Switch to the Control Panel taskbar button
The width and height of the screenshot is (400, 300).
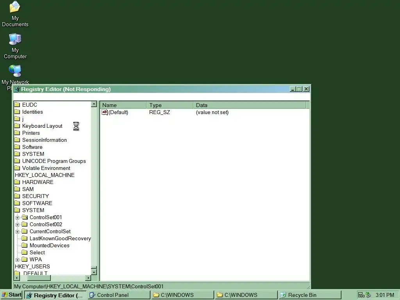point(119,295)
